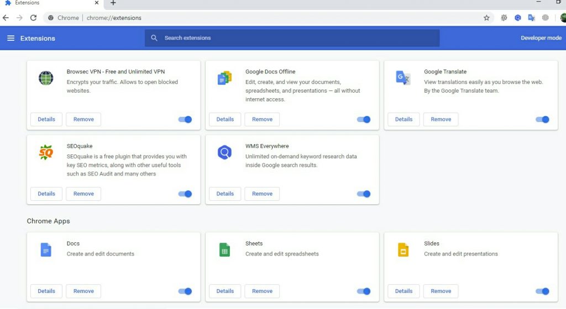This screenshot has width=566, height=309.
Task: Turn off WMS Everywhere toggle
Action: (364, 194)
